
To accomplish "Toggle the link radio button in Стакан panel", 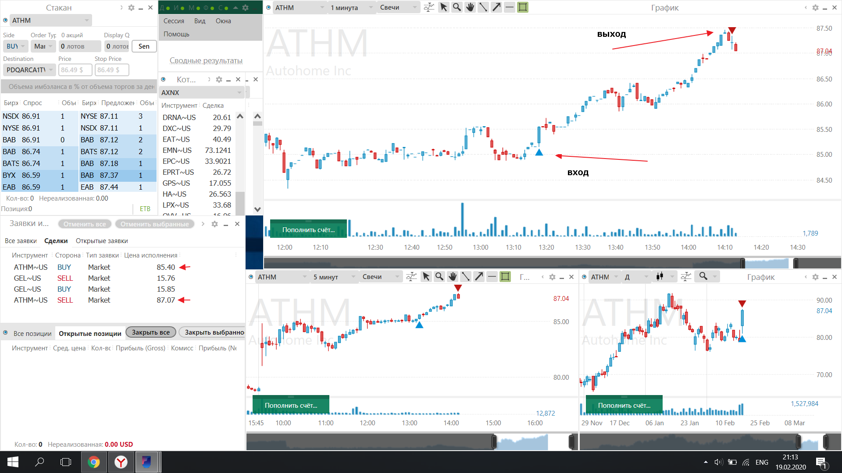I will tap(5, 21).
